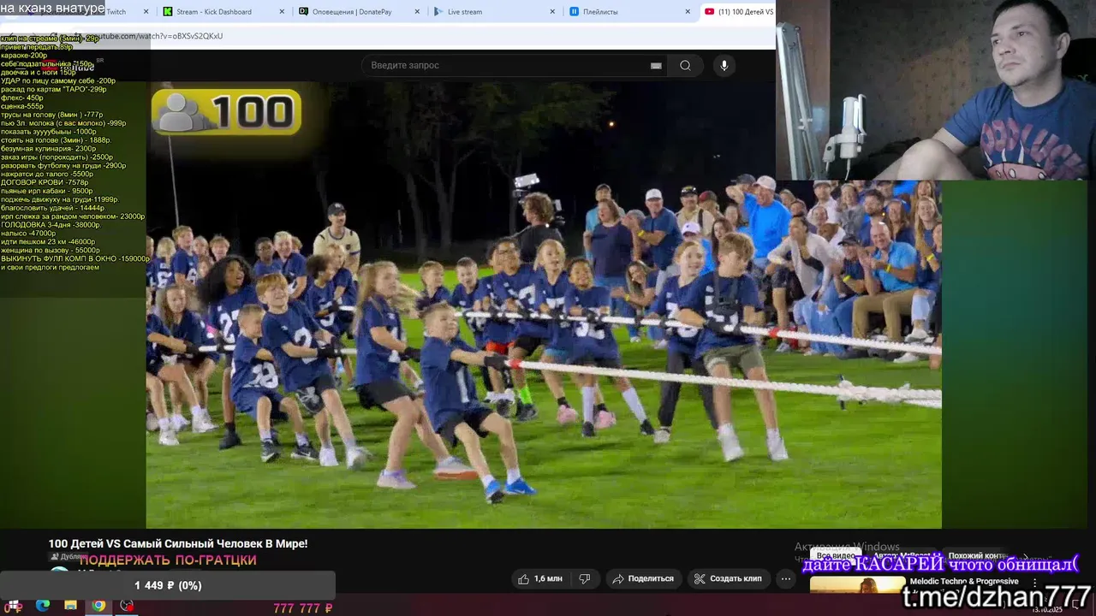Click the title 100 Детей VS Самый Сильный Человек
The image size is (1096, 616).
pos(178,544)
